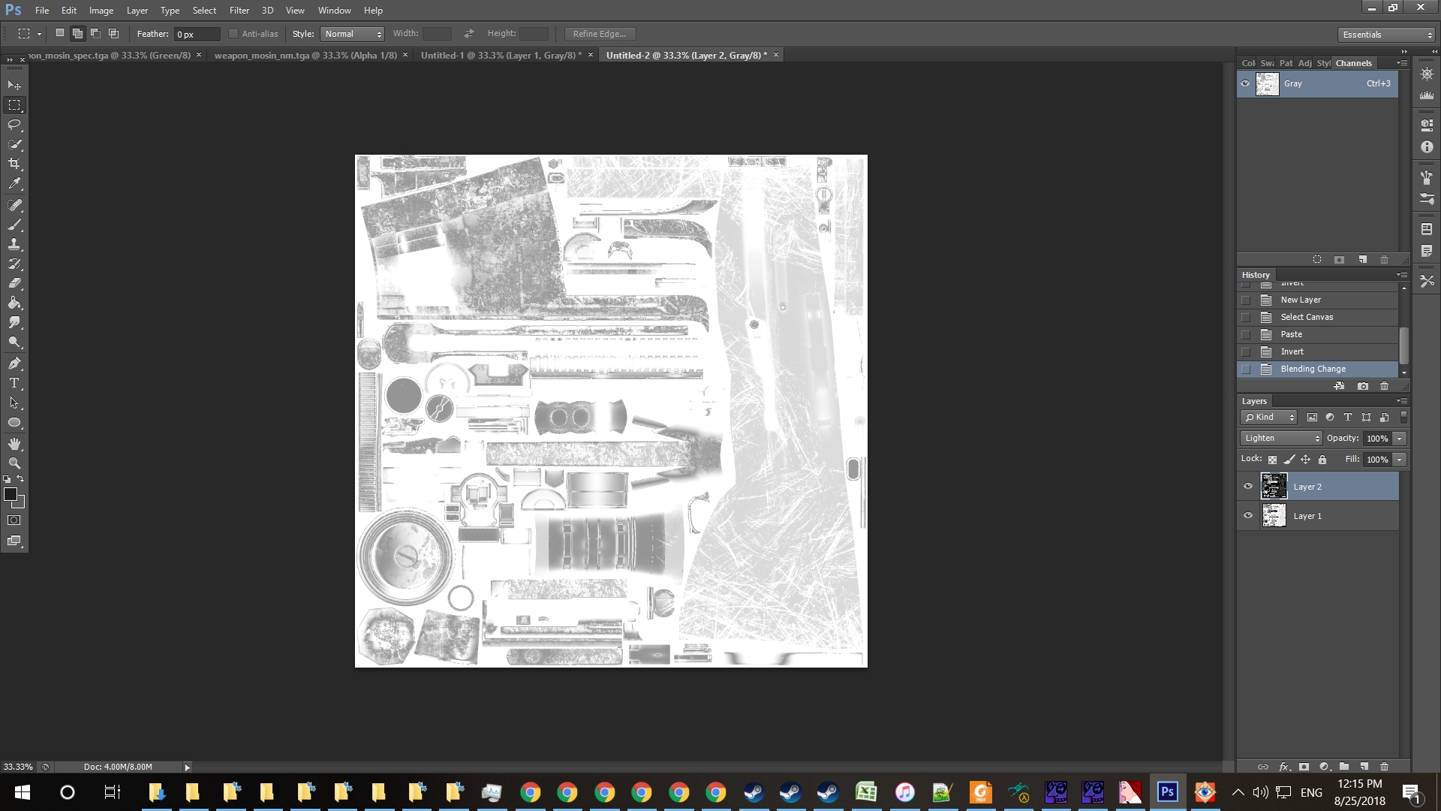Open the Style Normal dropdown

(x=352, y=34)
